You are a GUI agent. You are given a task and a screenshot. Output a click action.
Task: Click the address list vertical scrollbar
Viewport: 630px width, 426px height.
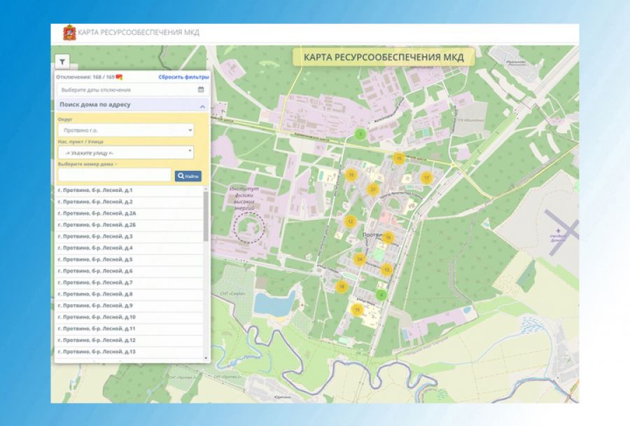click(206, 217)
